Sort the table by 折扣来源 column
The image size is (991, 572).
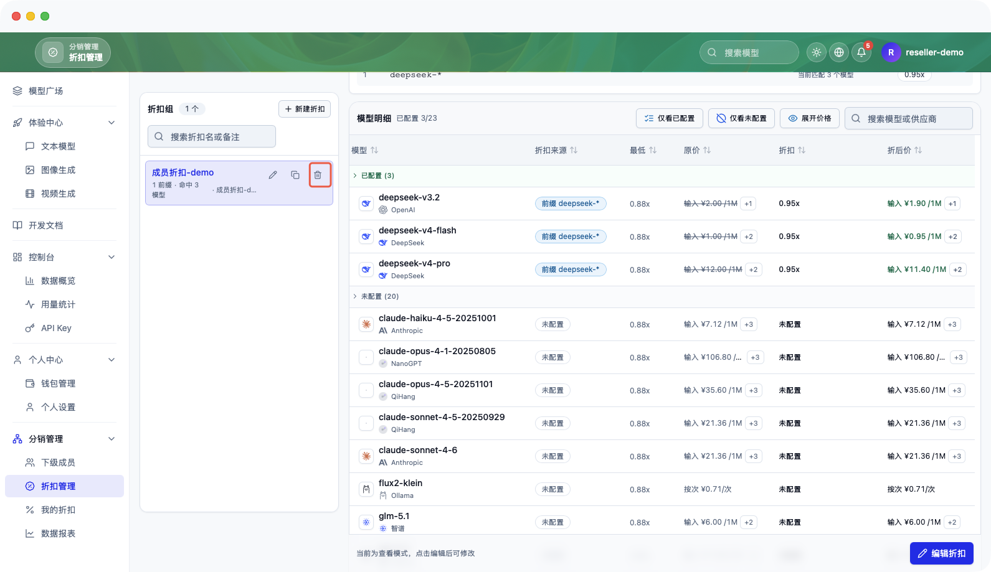556,150
